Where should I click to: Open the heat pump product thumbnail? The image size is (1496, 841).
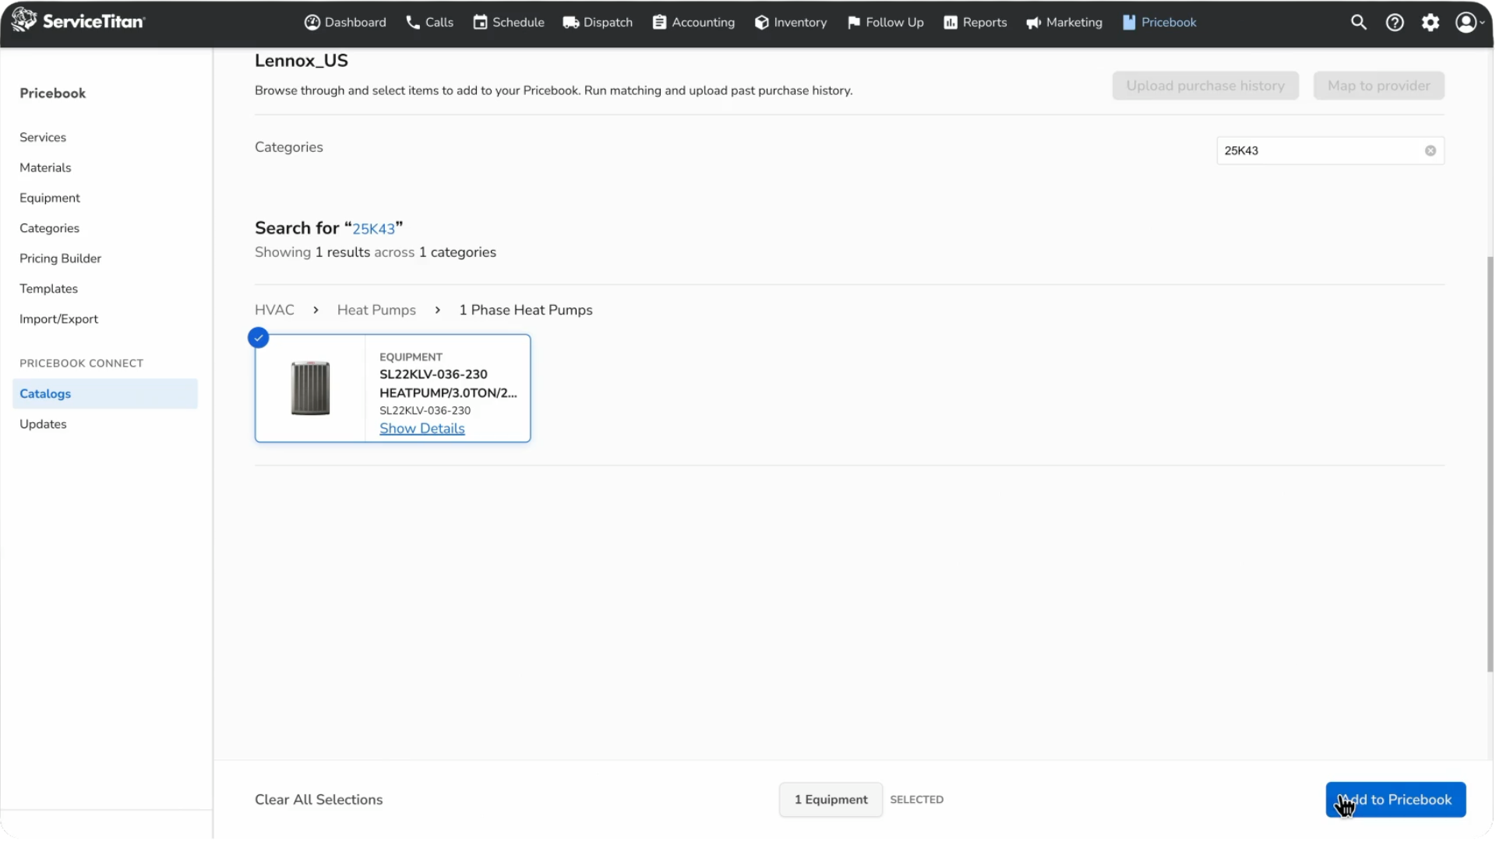tap(310, 388)
